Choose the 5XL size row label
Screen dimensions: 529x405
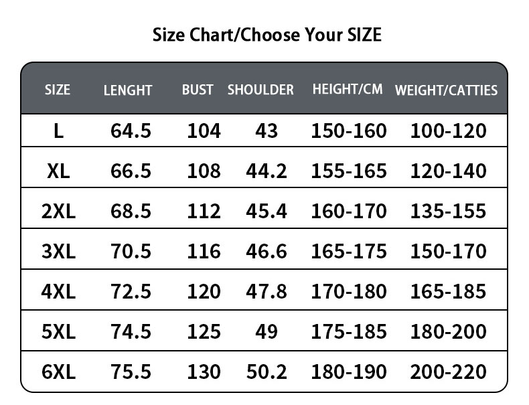[59, 332]
